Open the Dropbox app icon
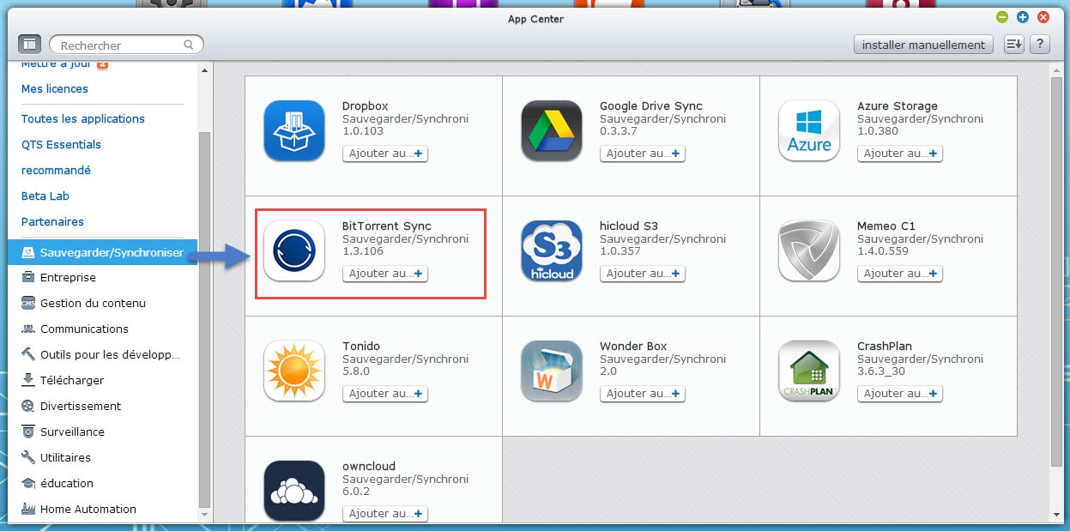This screenshot has width=1070, height=531. tap(294, 131)
